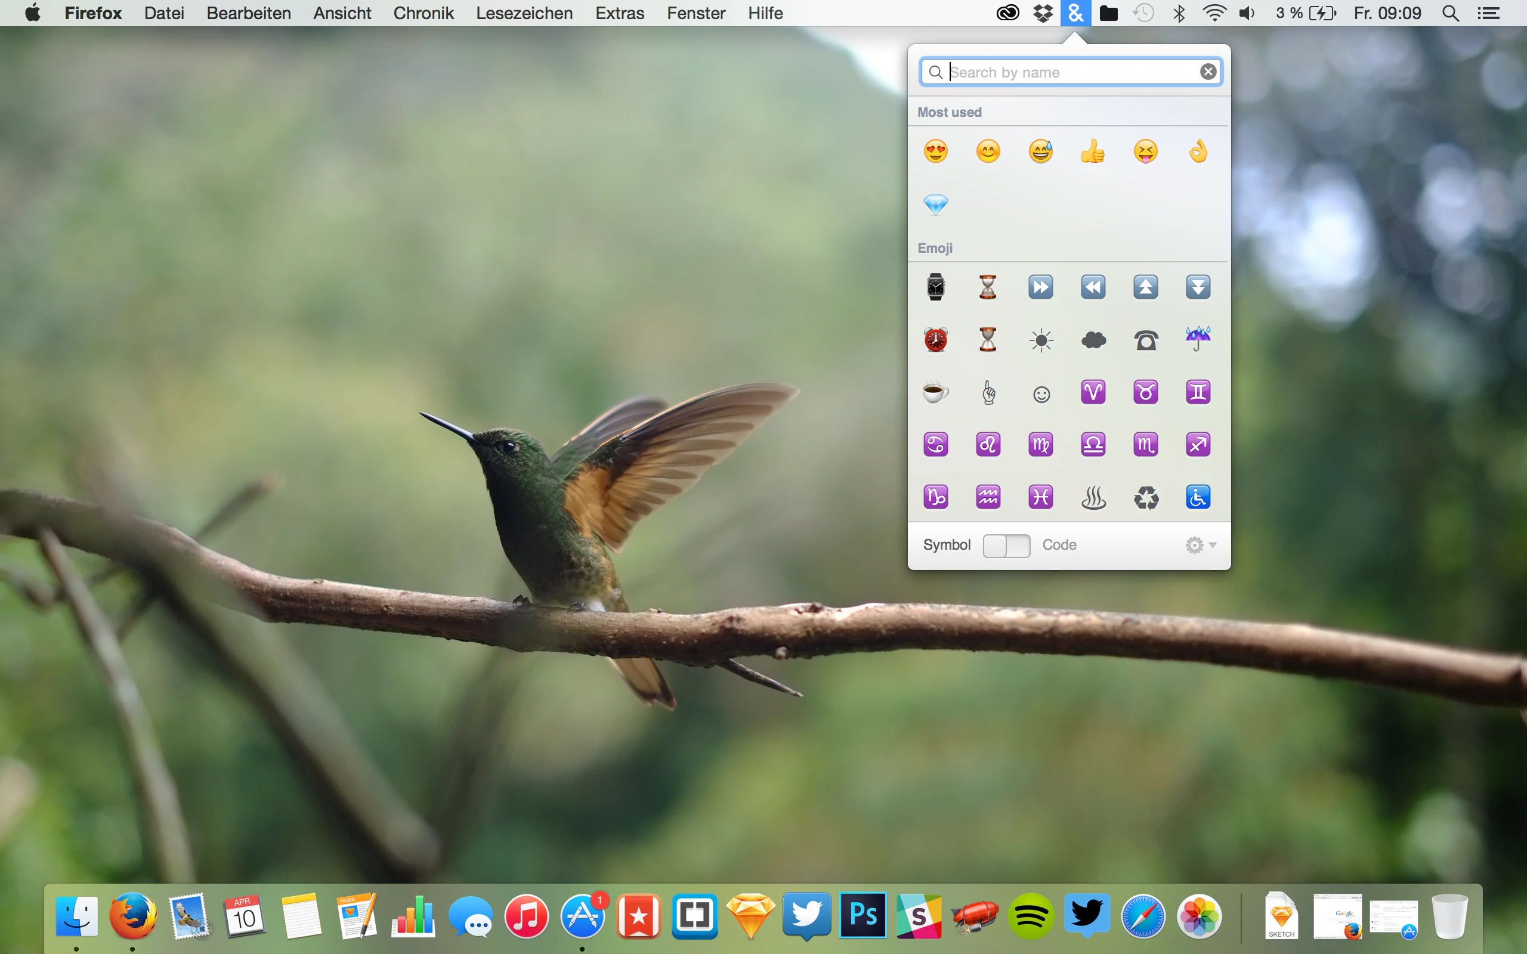Open the gear settings dropdown
The image size is (1527, 954).
(x=1200, y=545)
